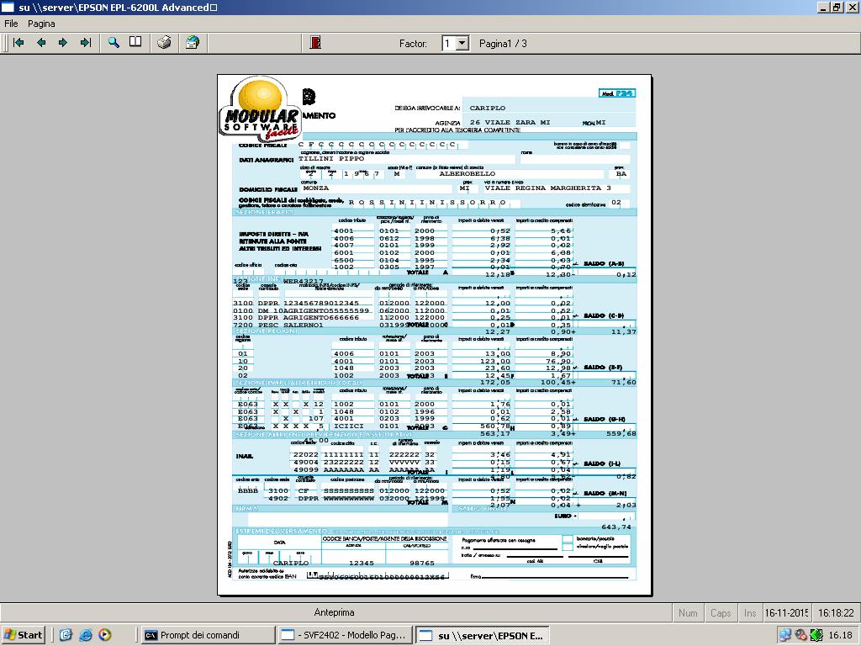Launch Windows Media Player from quick launch
This screenshot has height=646, width=861.
click(x=105, y=635)
